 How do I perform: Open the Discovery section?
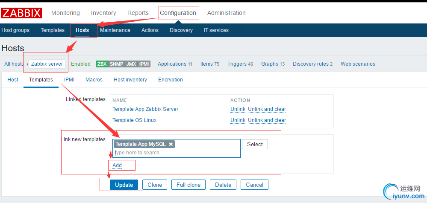(181, 30)
